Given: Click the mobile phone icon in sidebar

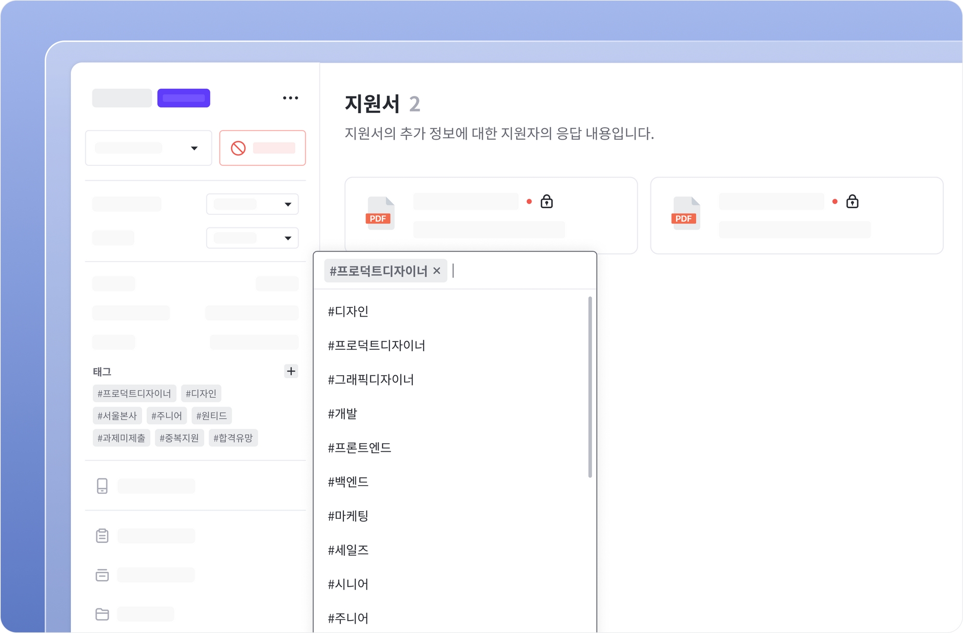Looking at the screenshot, I should pyautogui.click(x=102, y=486).
